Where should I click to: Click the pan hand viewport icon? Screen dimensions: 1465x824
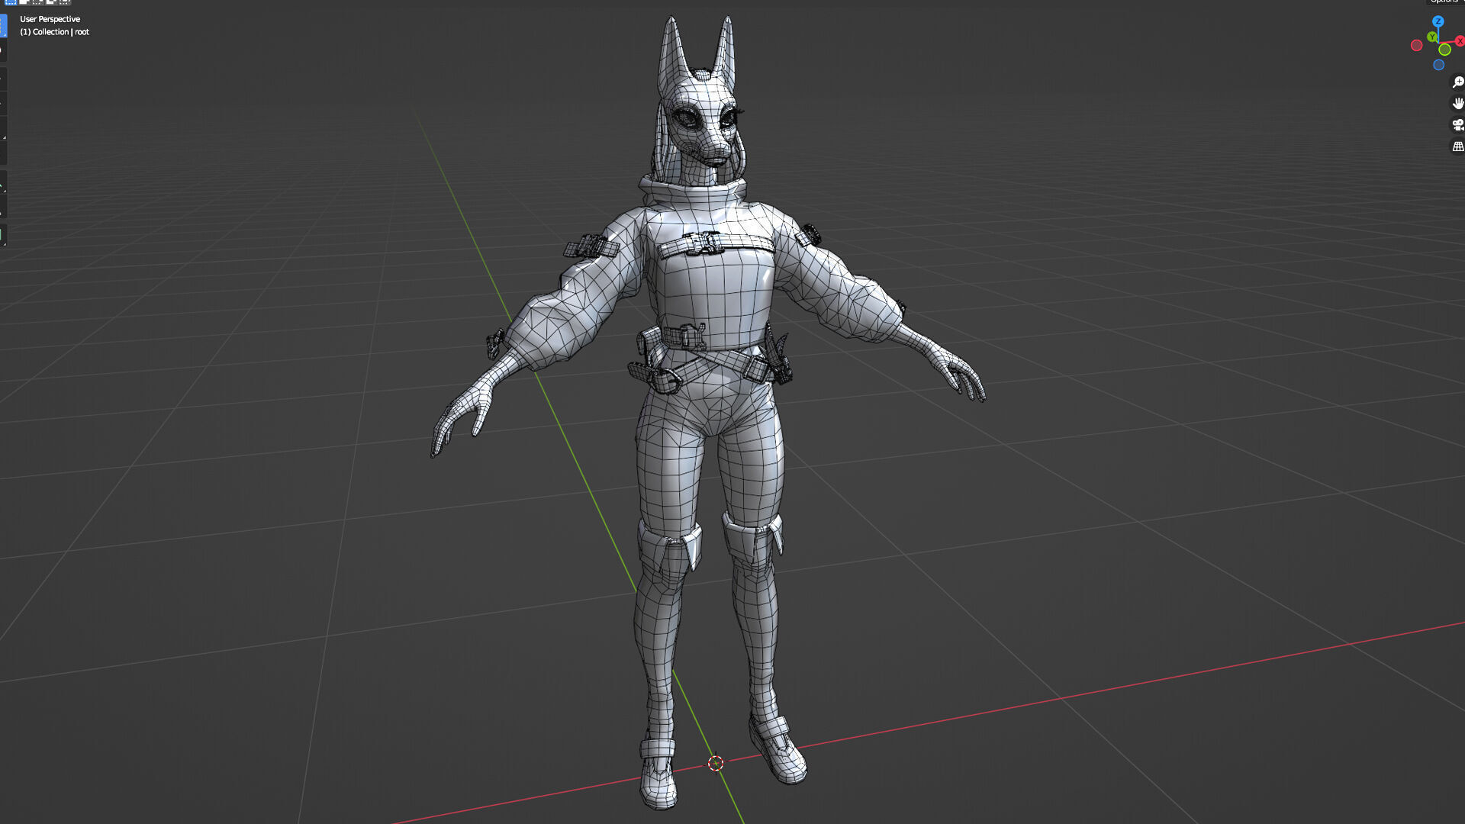click(x=1457, y=103)
